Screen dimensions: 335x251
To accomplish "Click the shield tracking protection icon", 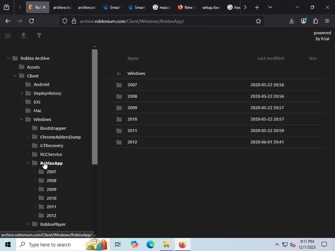I will pos(65,21).
